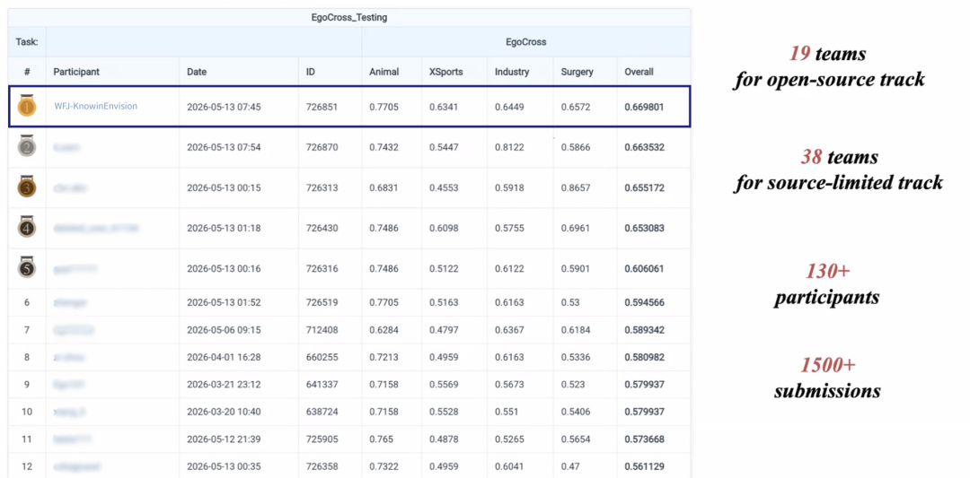
Task: Click the Date column header
Action: pyautogui.click(x=197, y=72)
